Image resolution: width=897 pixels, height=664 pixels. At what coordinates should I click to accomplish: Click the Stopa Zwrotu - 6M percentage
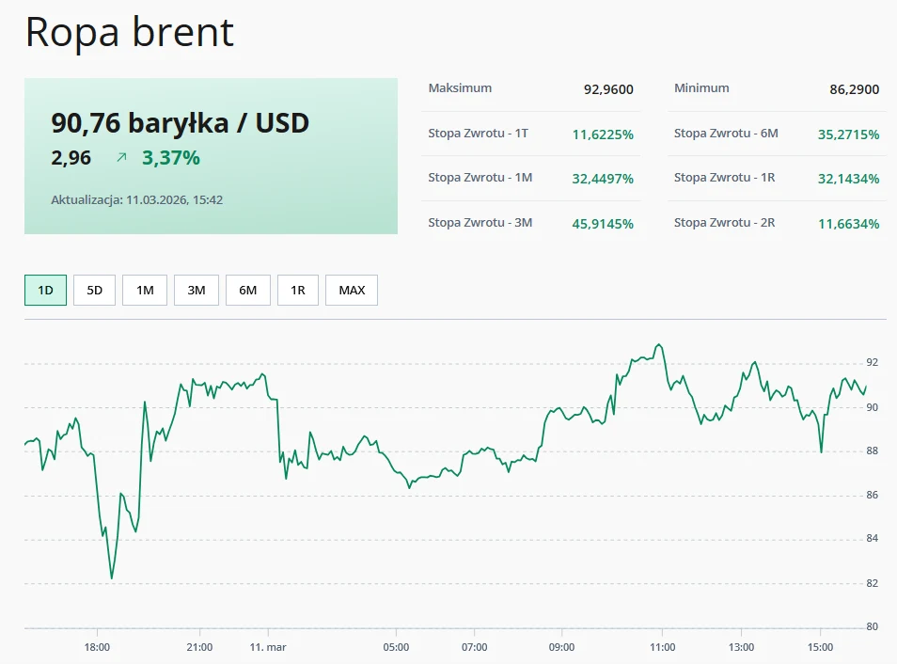[x=847, y=134]
